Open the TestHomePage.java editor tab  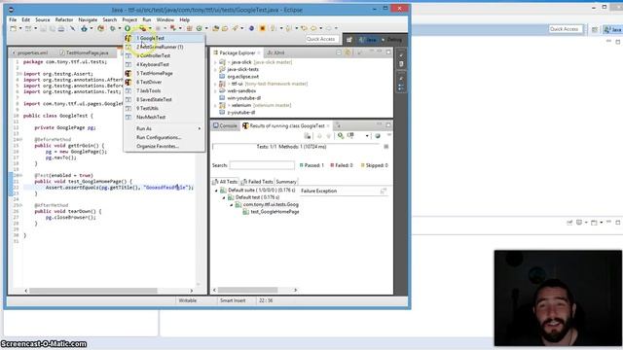click(x=85, y=52)
